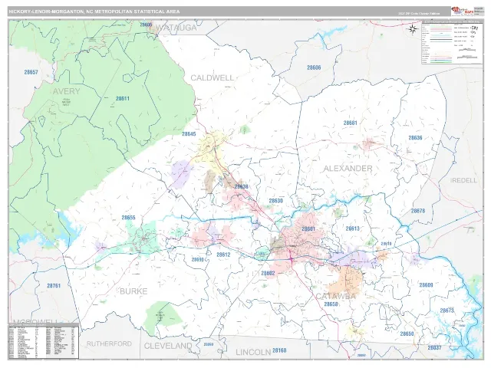
Task: Click ZIP code 28037 label
Action: tap(435, 348)
